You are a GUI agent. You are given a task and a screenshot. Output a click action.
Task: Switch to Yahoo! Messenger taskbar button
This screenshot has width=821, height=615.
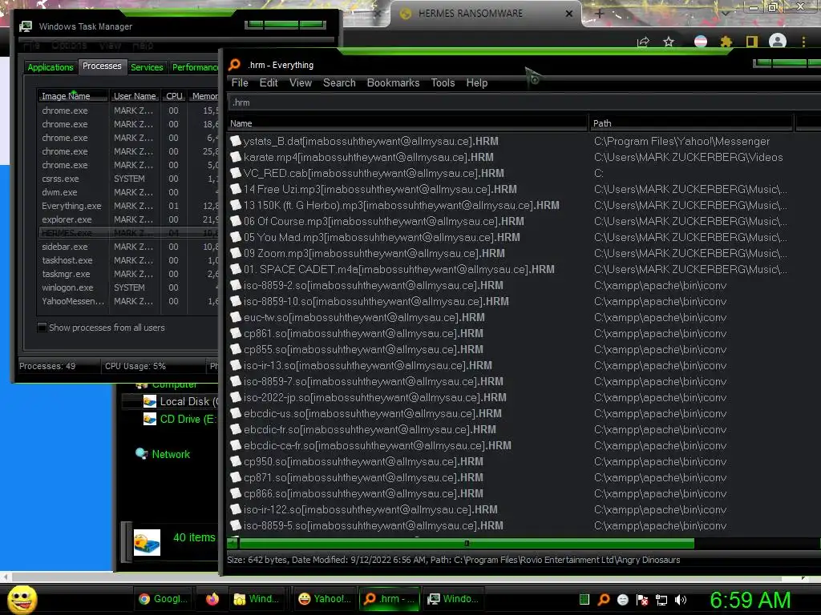tap(325, 599)
